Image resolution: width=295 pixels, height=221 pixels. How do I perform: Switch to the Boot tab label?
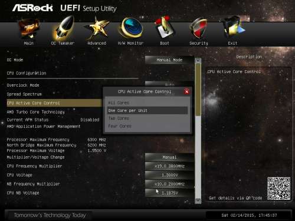165,43
